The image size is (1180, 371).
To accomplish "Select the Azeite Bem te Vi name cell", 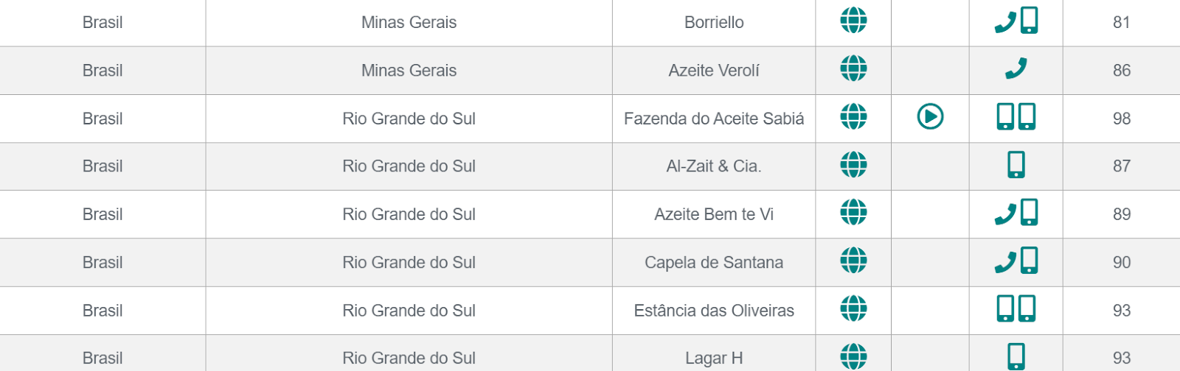I will coord(714,214).
